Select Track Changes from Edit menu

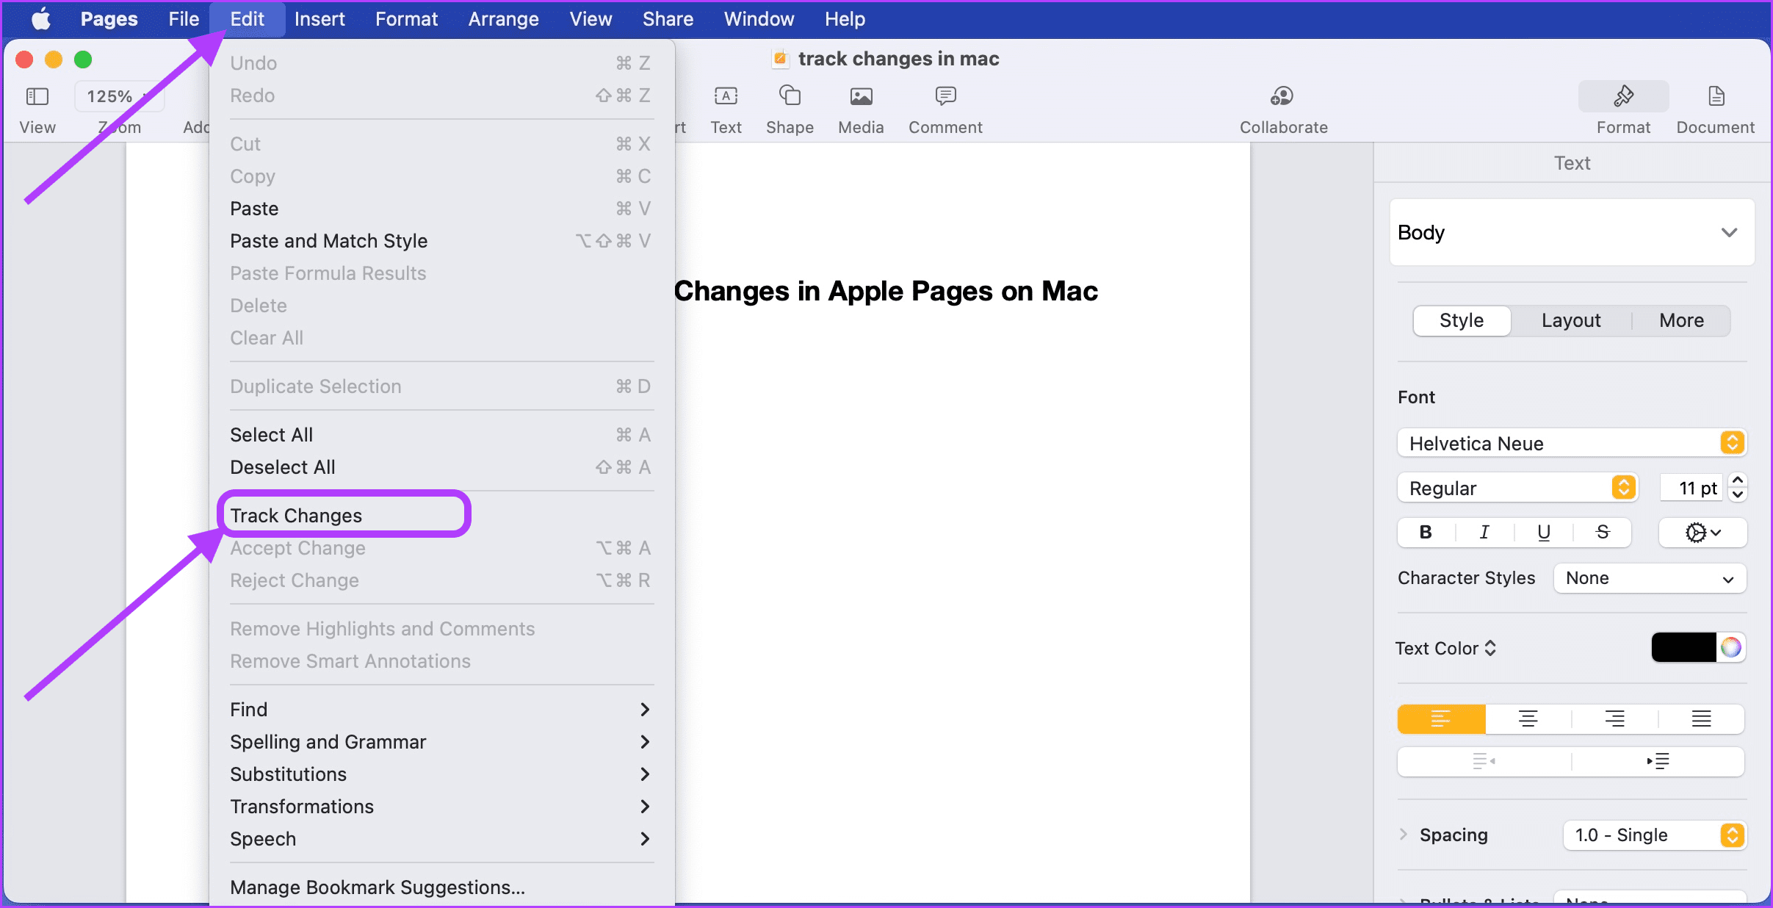(295, 514)
